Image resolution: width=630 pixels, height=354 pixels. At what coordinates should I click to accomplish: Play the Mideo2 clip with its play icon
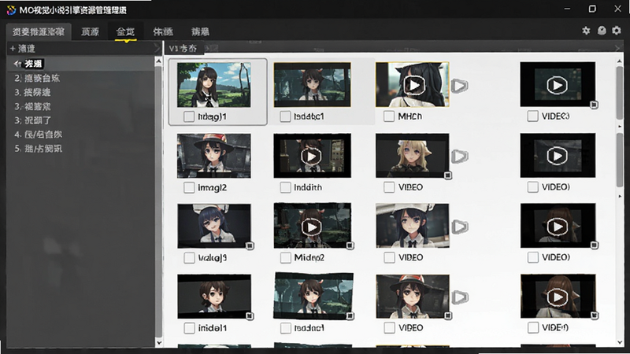[x=311, y=227]
